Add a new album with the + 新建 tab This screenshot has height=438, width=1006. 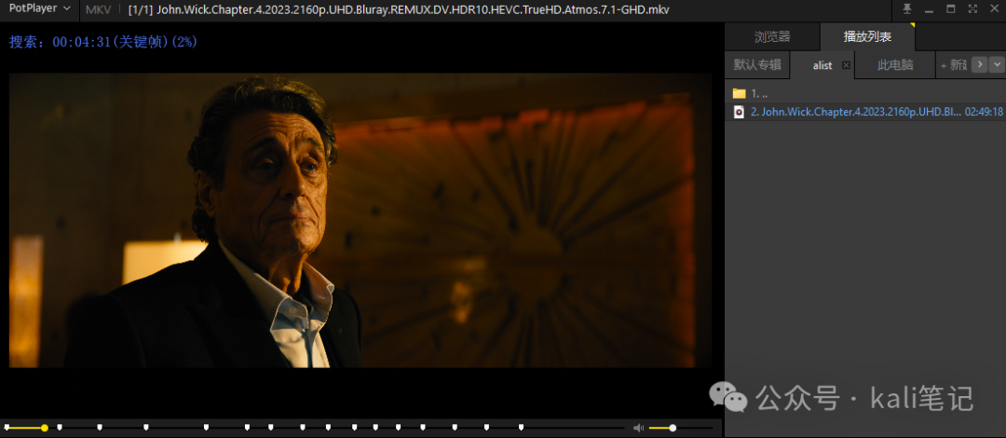953,65
